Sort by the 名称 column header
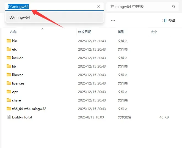 click(13, 32)
